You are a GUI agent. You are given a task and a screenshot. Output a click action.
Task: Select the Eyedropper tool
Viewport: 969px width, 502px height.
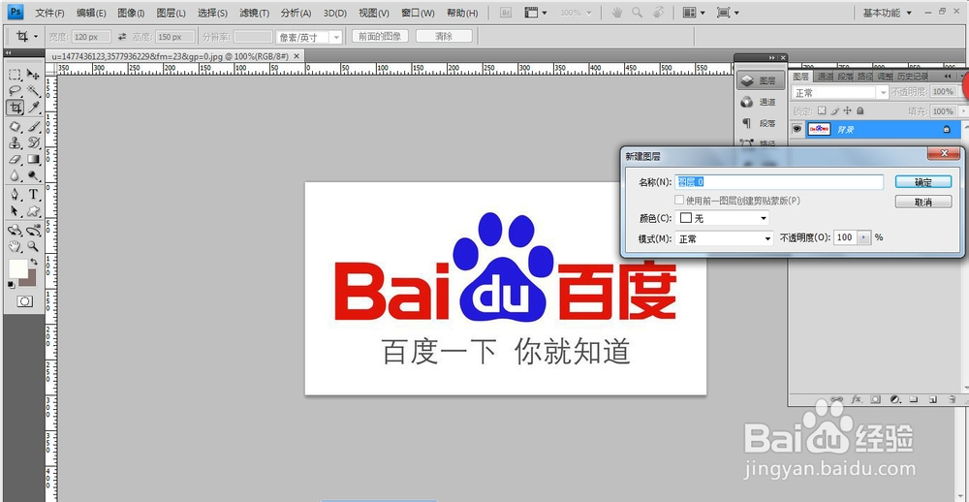pyautogui.click(x=33, y=108)
